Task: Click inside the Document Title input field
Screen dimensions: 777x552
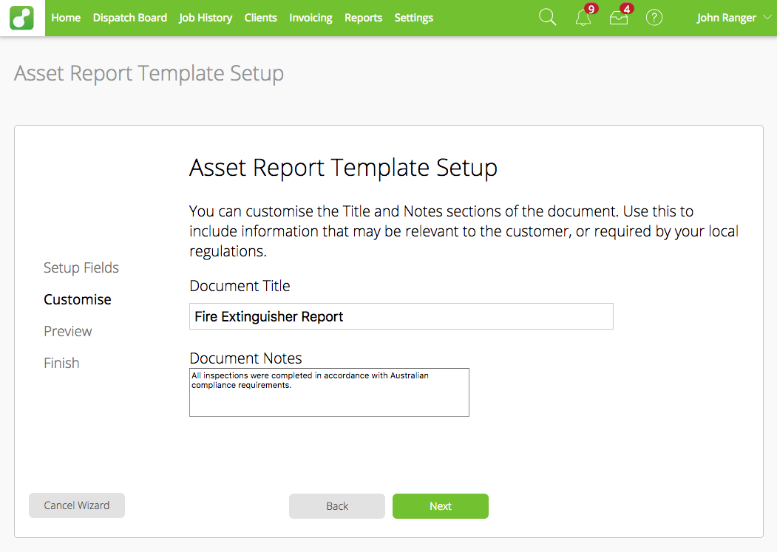Action: point(401,316)
